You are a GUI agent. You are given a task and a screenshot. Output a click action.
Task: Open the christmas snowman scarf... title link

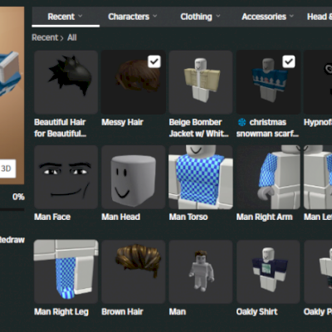(x=267, y=128)
